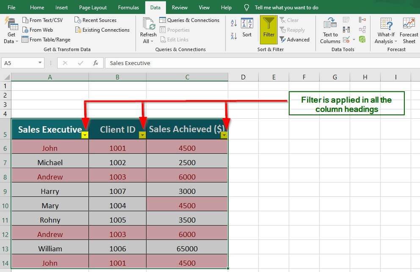Click the formula bar input field
This screenshot has height=272, width=420.
[x=254, y=63]
